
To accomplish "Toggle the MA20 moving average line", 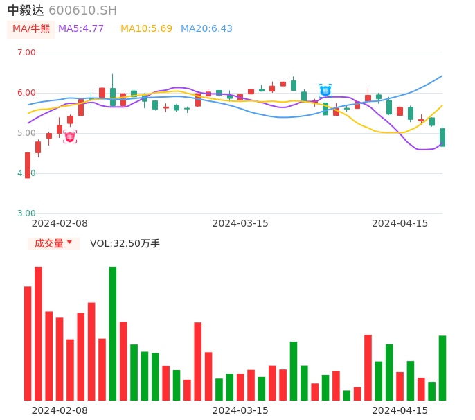I will pyautogui.click(x=206, y=28).
